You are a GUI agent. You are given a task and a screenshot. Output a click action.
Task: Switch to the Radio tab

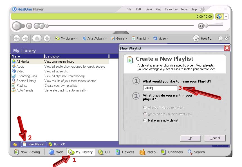point(147,152)
